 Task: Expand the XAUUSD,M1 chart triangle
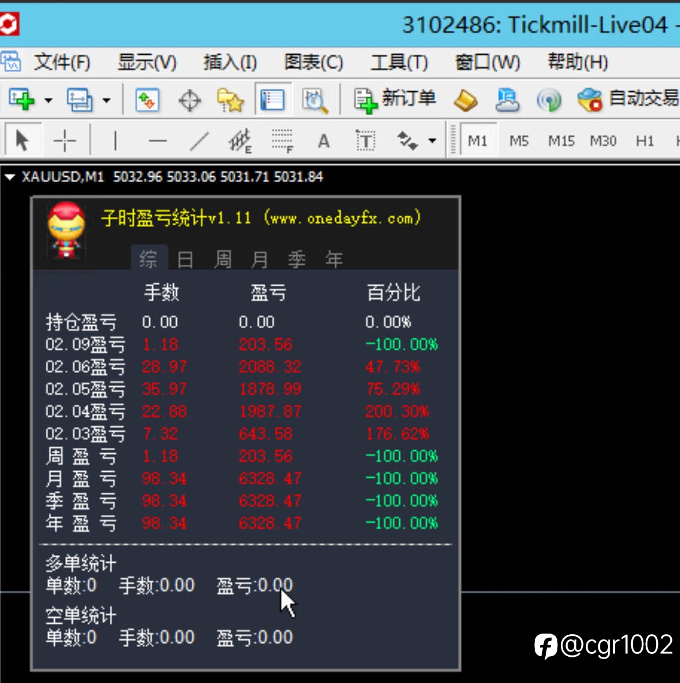tap(9, 177)
